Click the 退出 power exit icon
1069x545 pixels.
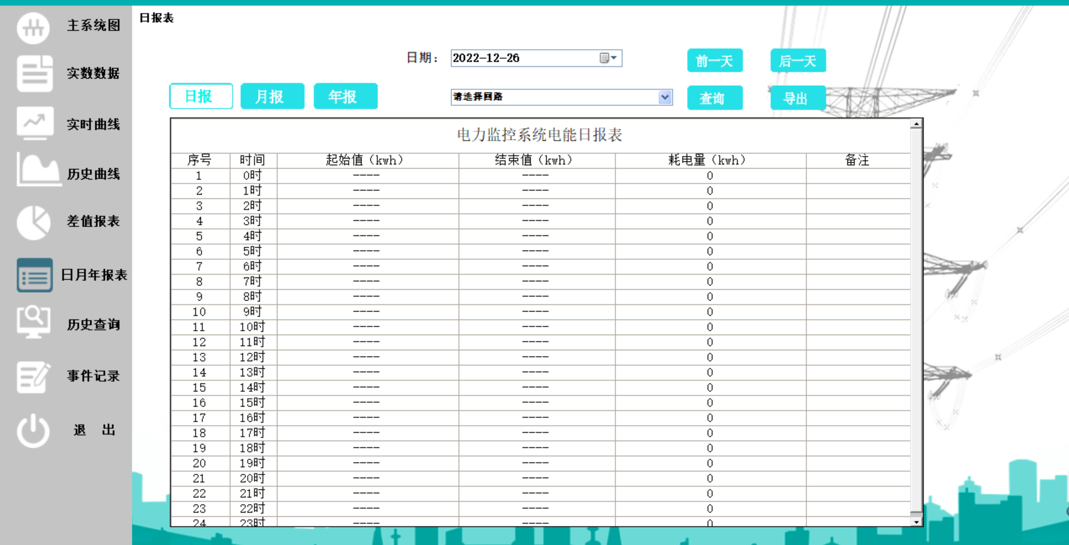tap(34, 430)
